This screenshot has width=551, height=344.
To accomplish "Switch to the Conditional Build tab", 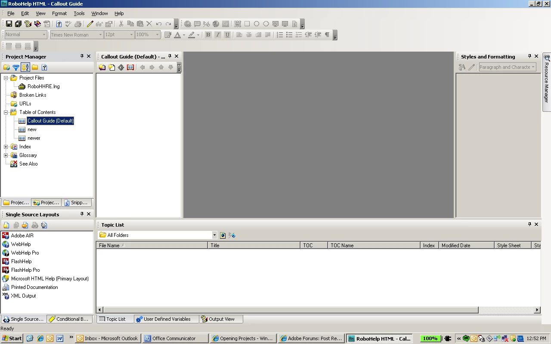I will [68, 319].
